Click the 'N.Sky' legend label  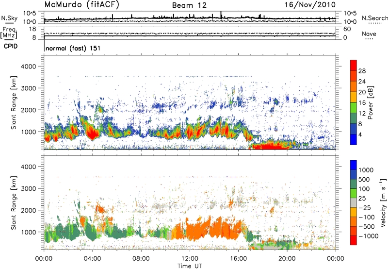9,18
